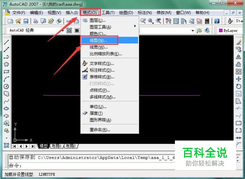Screen dimensions: 245x179
Task: Click the My Workspace icon beside gear
Action: 77,30
